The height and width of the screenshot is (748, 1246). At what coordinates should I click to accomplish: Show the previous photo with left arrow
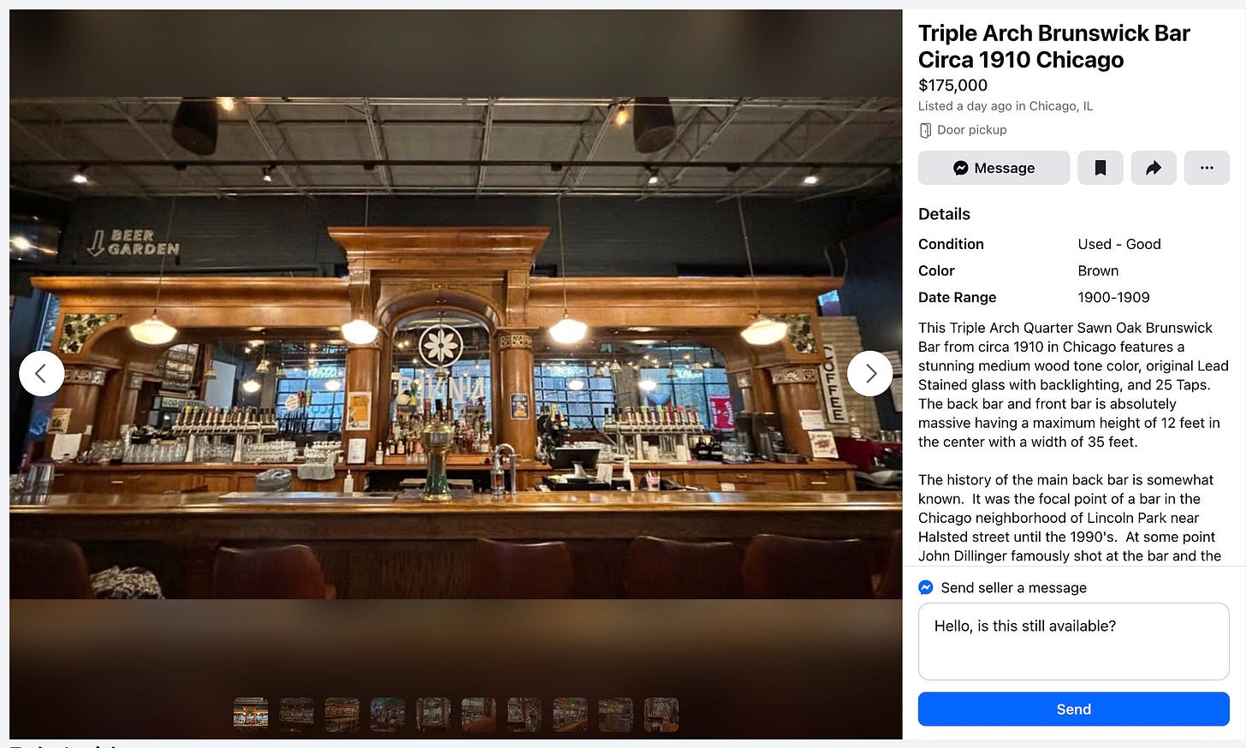[x=41, y=373]
